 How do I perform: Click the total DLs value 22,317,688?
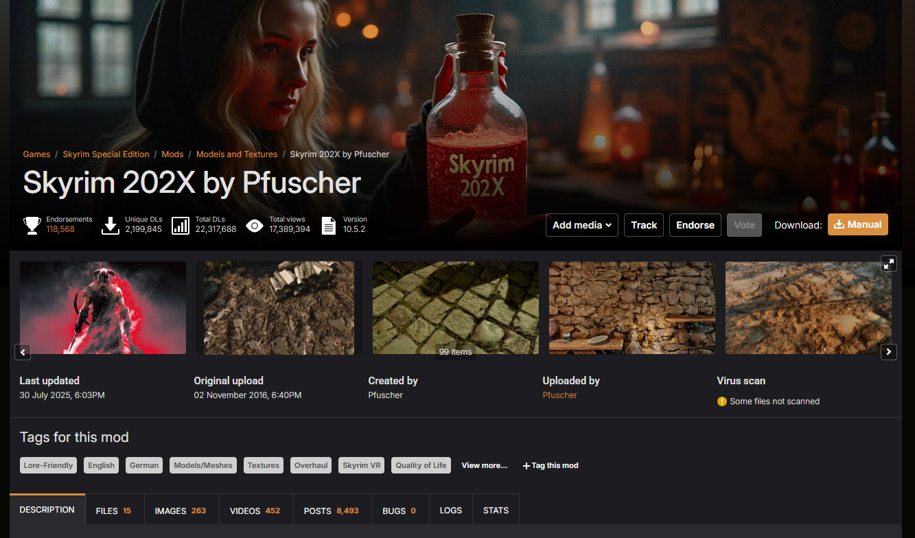coord(216,229)
